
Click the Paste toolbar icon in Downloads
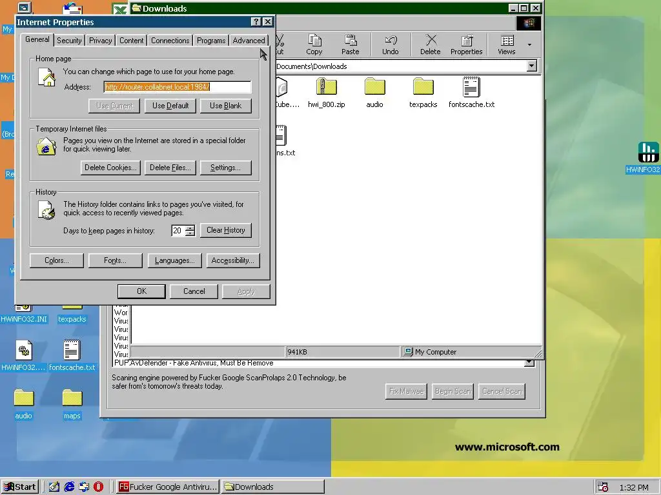(350, 44)
